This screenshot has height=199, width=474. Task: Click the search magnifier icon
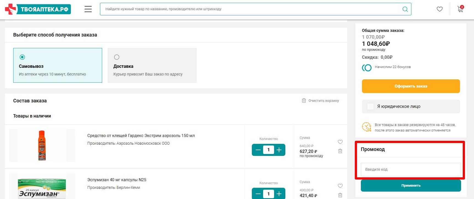[405, 9]
